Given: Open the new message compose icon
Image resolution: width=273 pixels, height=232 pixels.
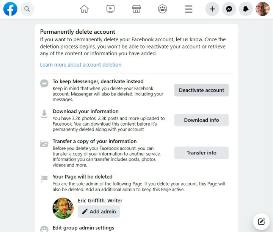Looking at the screenshot, I should pyautogui.click(x=261, y=222).
